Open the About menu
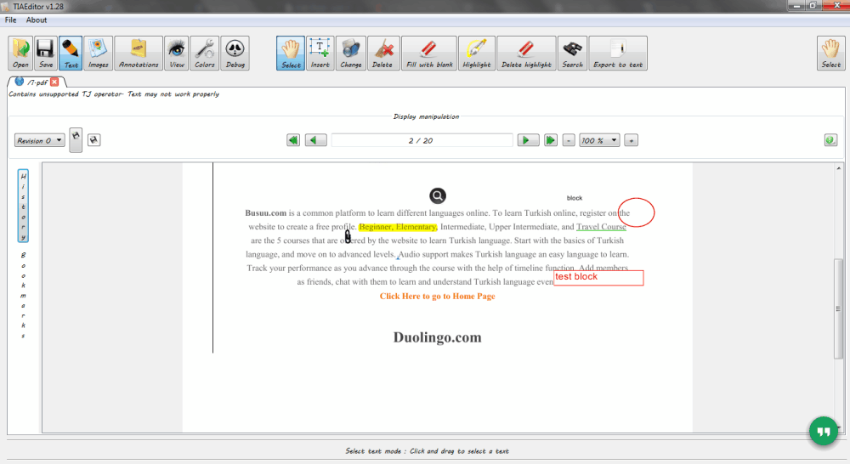The width and height of the screenshot is (850, 464). click(x=37, y=20)
